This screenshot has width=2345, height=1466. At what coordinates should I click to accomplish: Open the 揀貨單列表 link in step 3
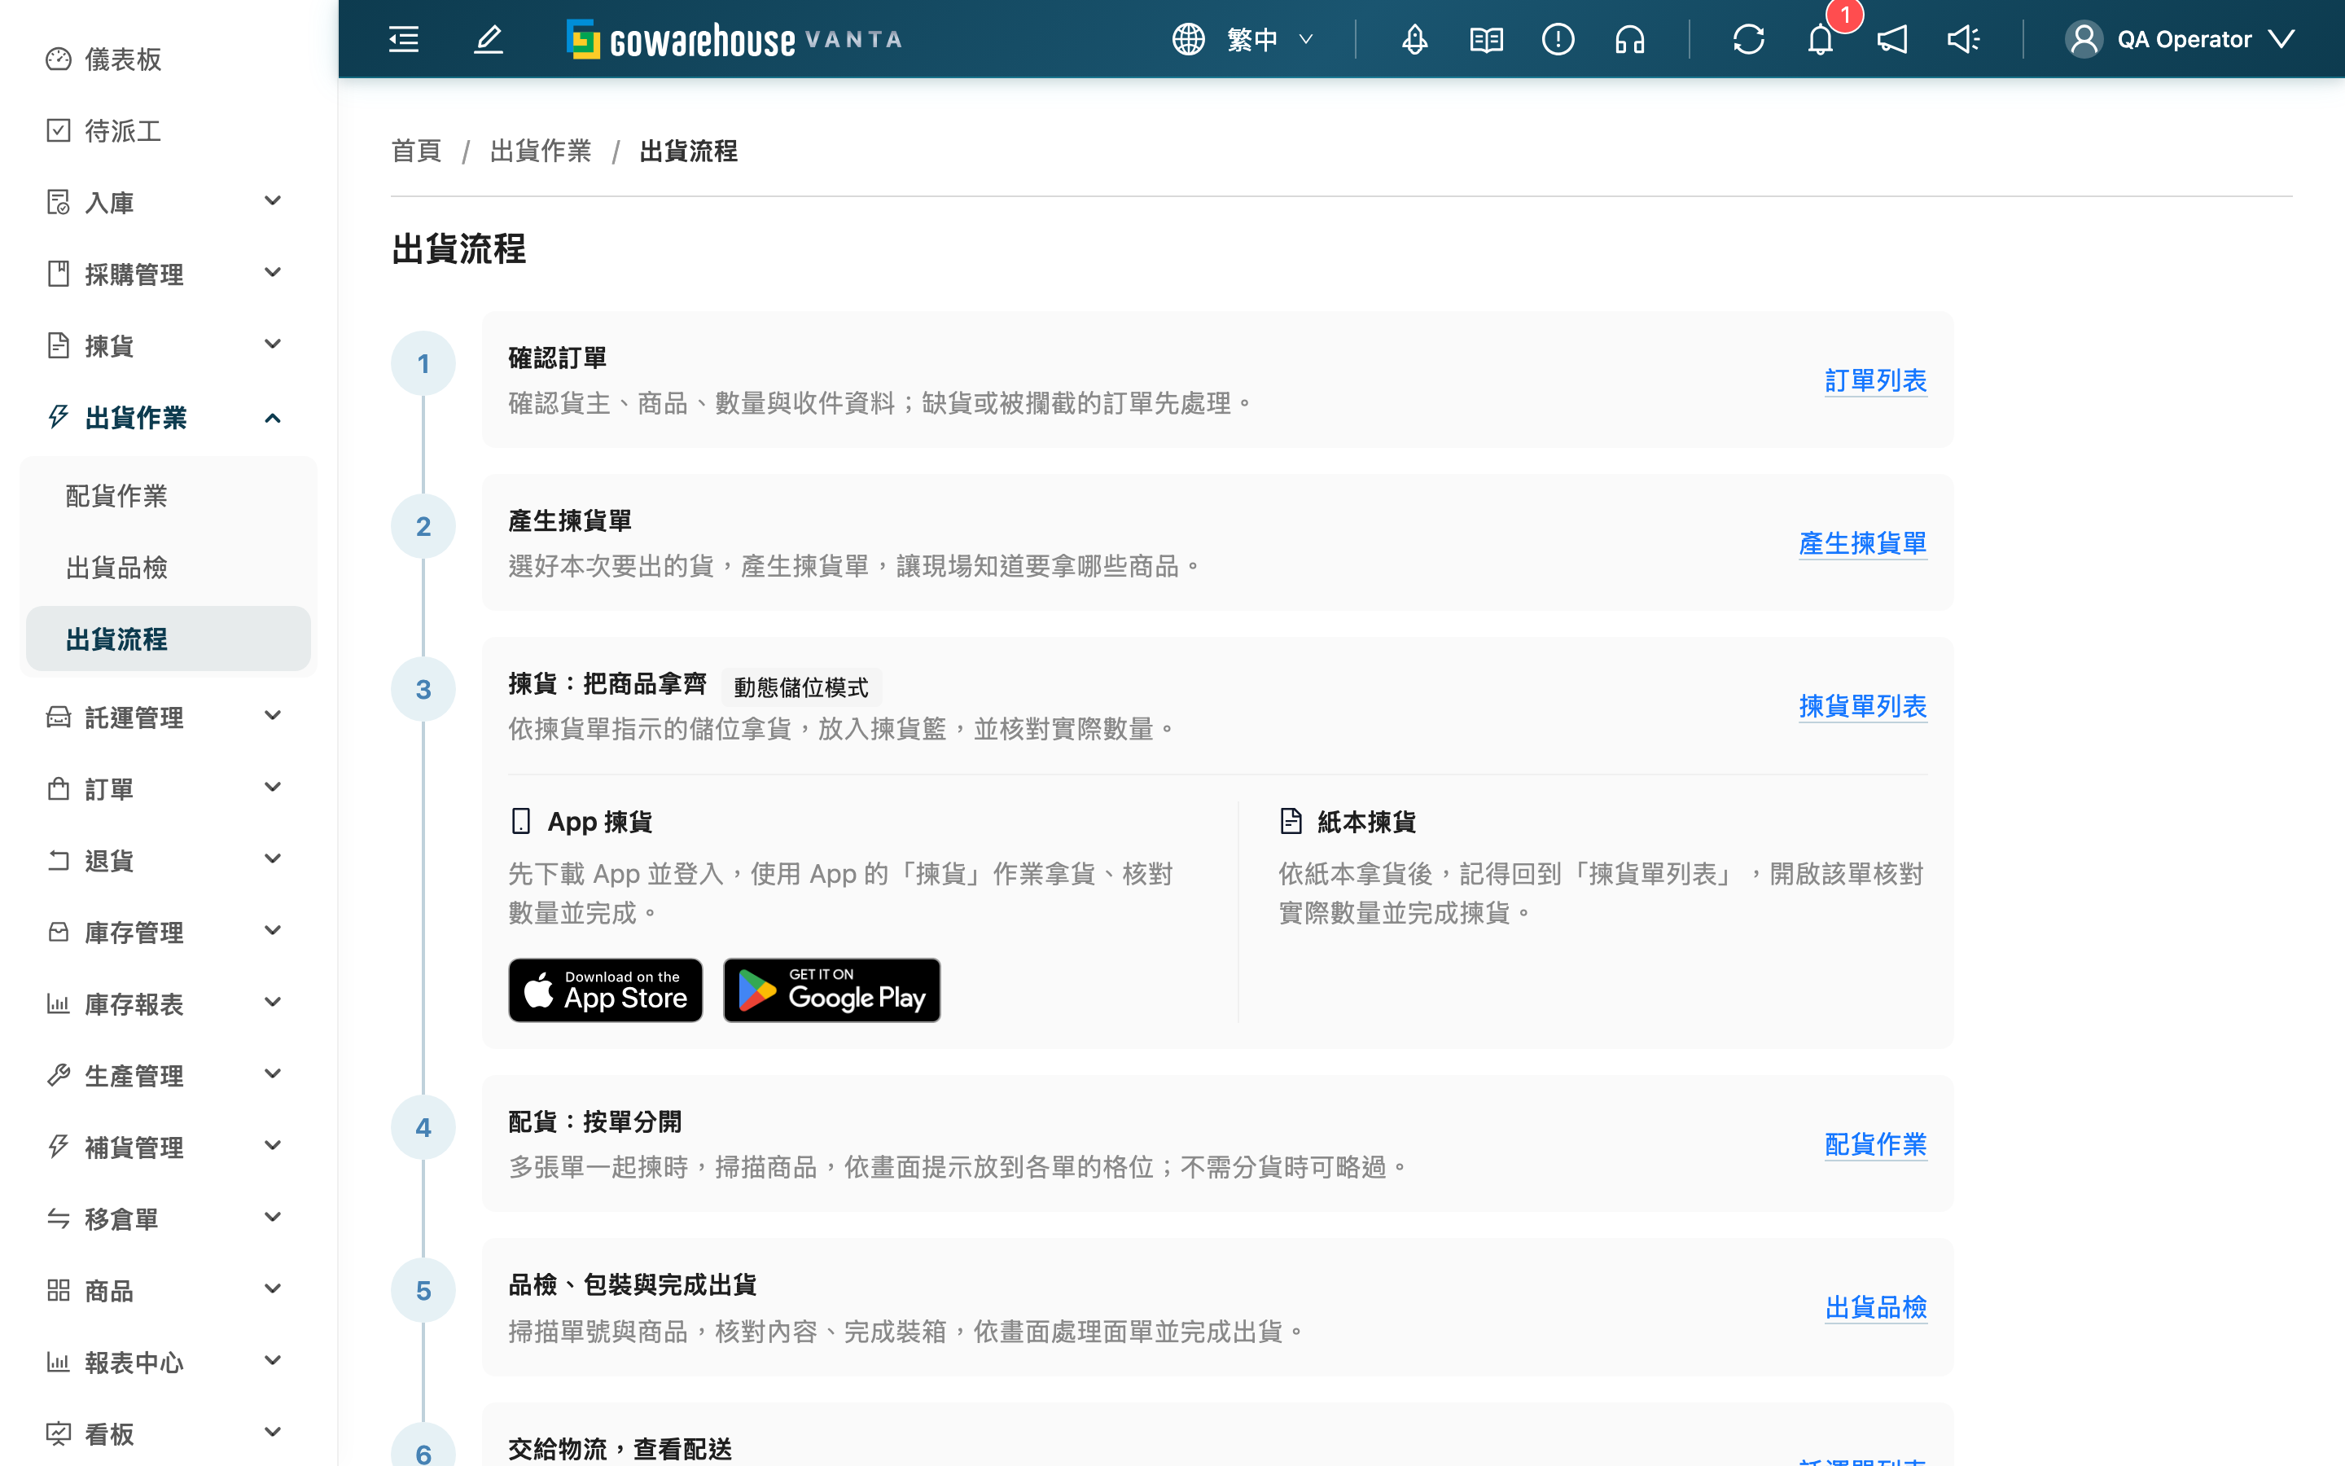[1862, 706]
